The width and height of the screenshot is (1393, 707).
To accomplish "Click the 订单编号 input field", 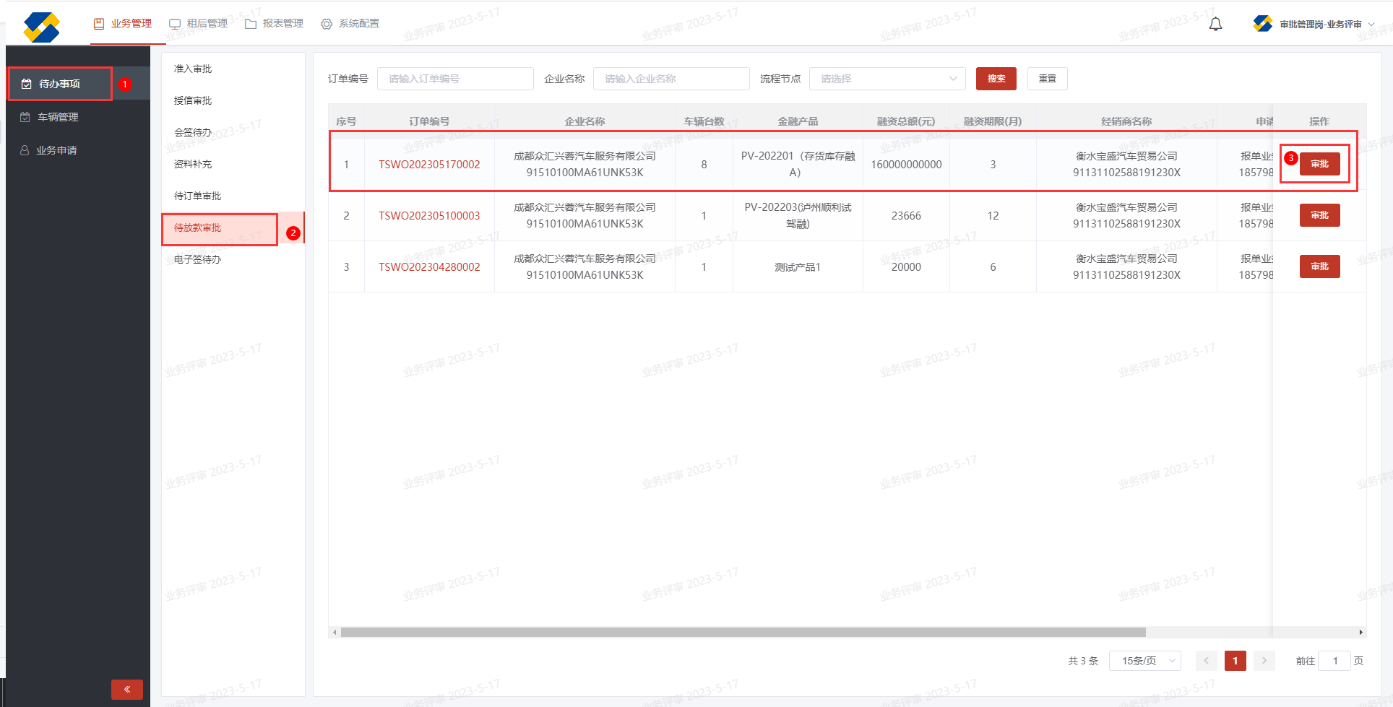I will [455, 79].
